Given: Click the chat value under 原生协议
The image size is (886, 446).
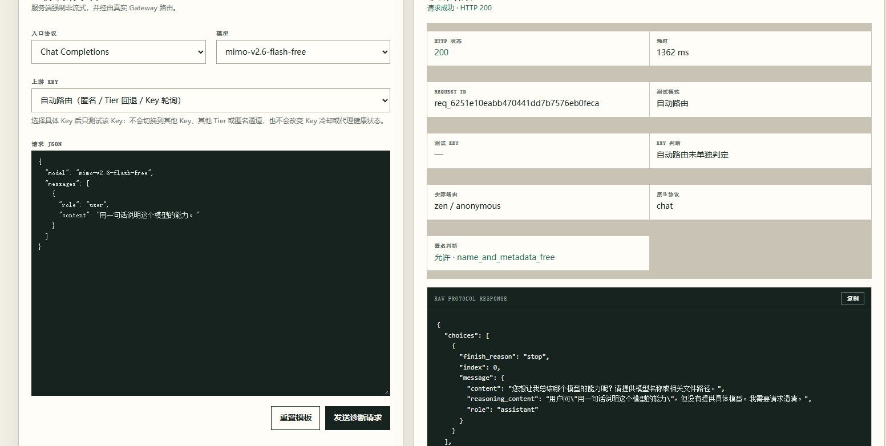Looking at the screenshot, I should click(x=665, y=206).
